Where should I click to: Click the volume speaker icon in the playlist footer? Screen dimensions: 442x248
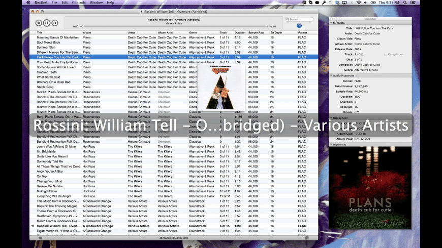click(x=40, y=238)
